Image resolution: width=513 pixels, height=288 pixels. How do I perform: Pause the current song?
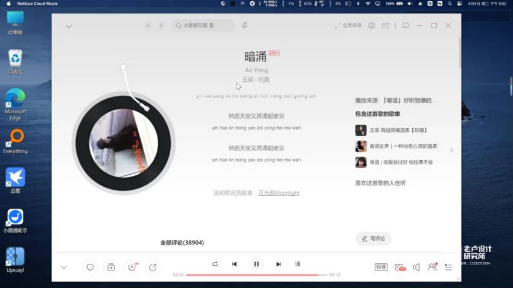click(x=256, y=264)
